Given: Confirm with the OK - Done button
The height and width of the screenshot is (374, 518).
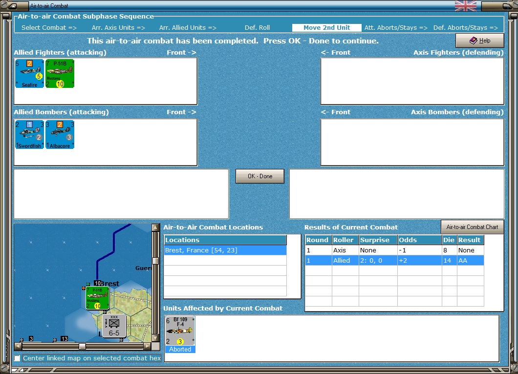Looking at the screenshot, I should tap(259, 176).
